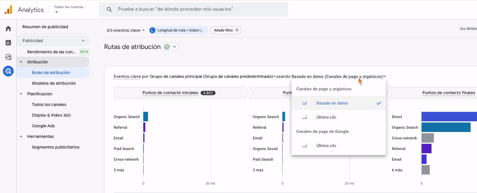Click the Google Analytics logo
The width and height of the screenshot is (477, 193).
pyautogui.click(x=9, y=10)
